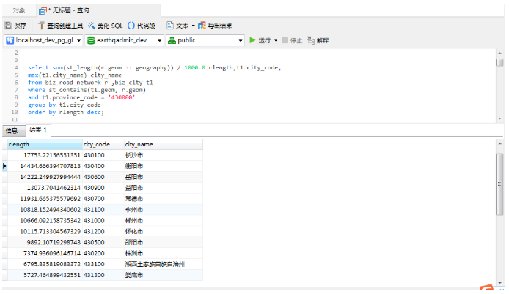Viewport: 509px width, 294px height.
Task: Select cell 9892.10719298748
Action: pos(45,243)
